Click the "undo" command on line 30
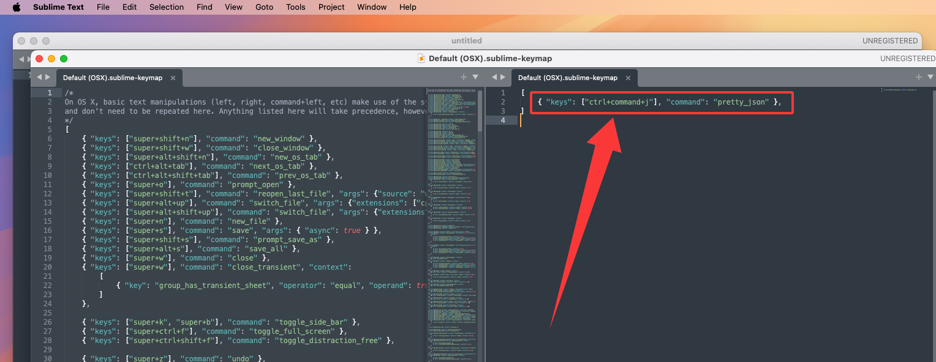 (240, 359)
